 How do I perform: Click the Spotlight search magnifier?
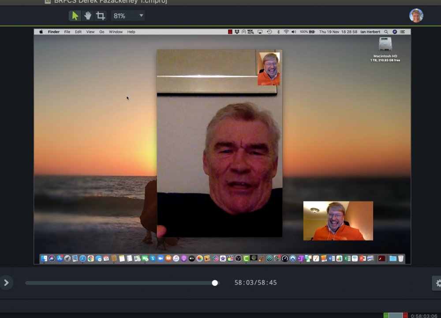pos(386,32)
